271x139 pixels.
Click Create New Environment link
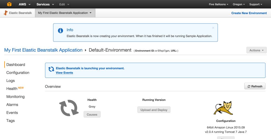(249, 13)
